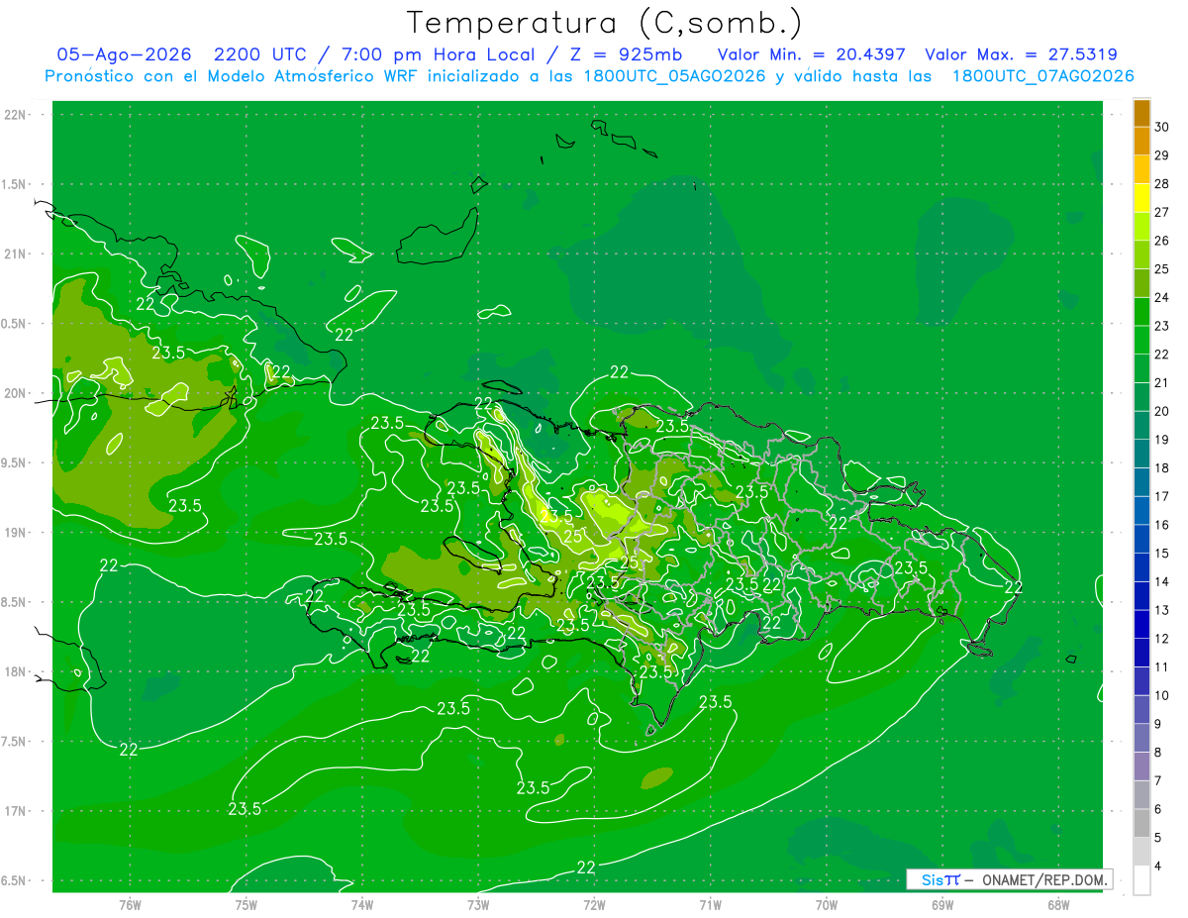Screen dimensions: 1188x918
Task: Click the '70W' longitude axis label
Action: pos(827,904)
